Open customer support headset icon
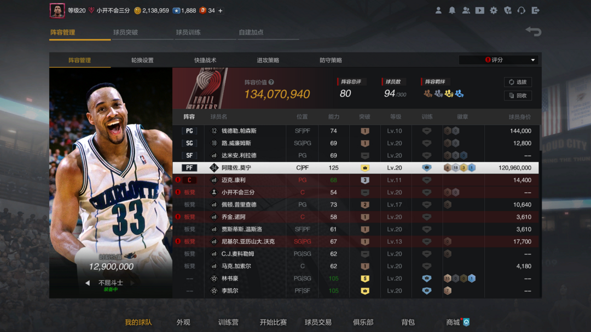The height and width of the screenshot is (332, 591). click(x=522, y=10)
